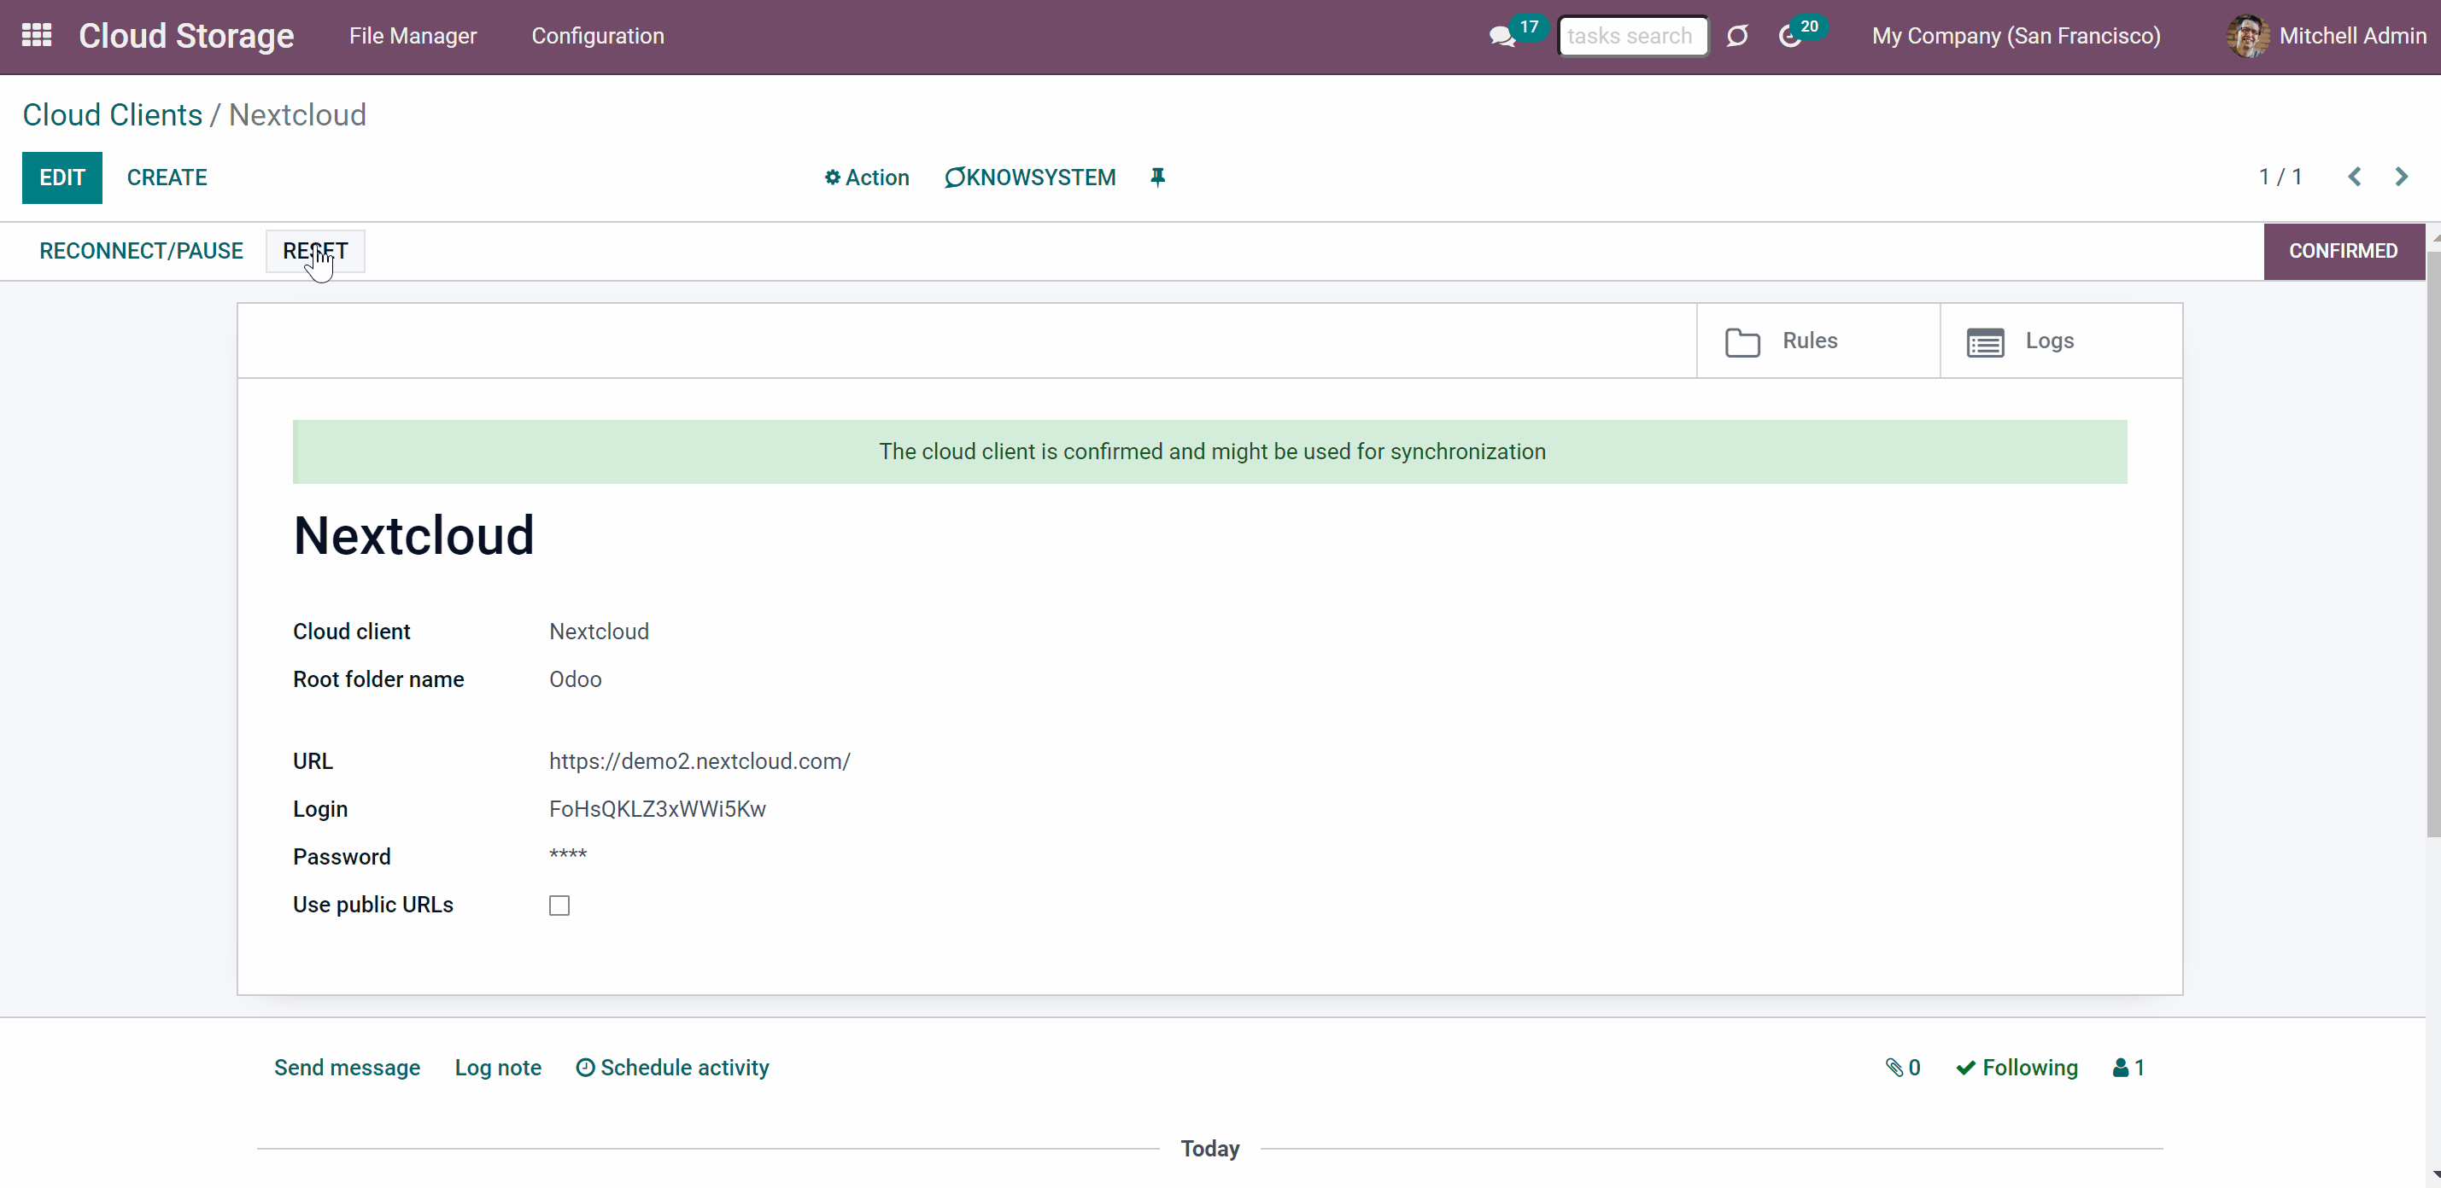Image resolution: width=2441 pixels, height=1188 pixels.
Task: Click the green confirmation alert message
Action: [x=1210, y=451]
